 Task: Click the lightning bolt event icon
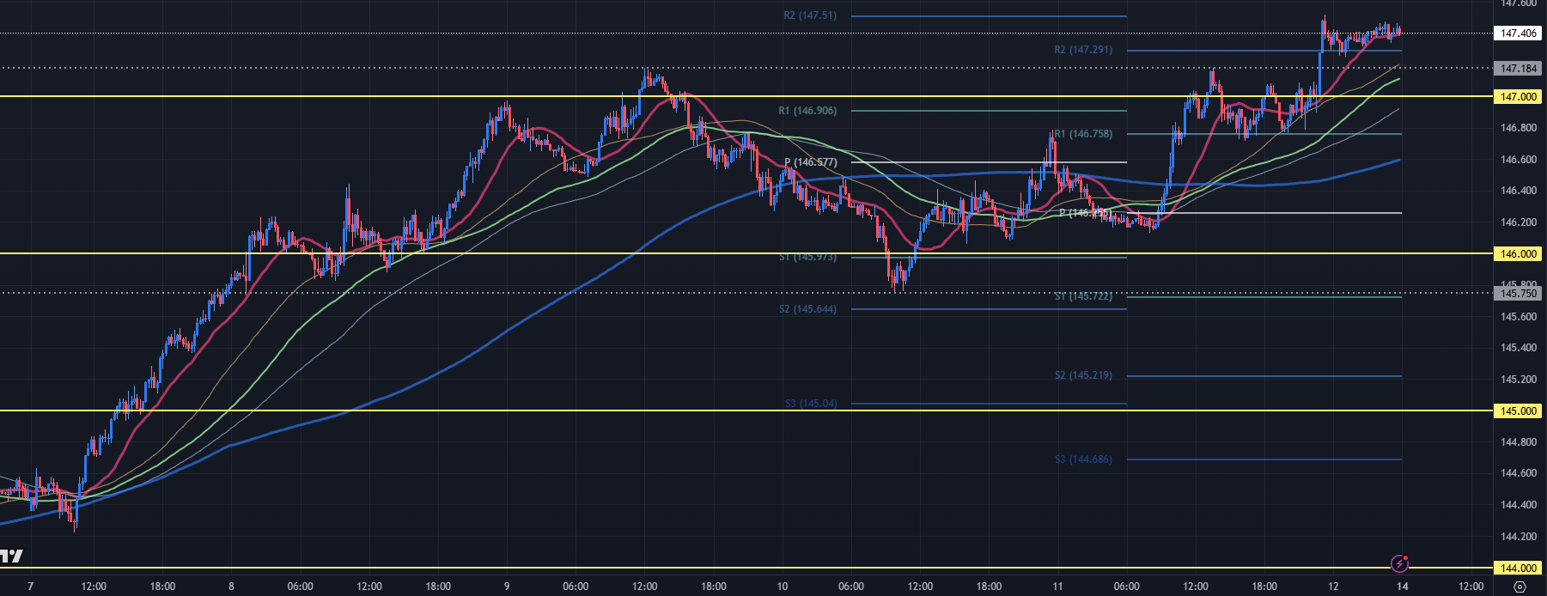click(1400, 563)
